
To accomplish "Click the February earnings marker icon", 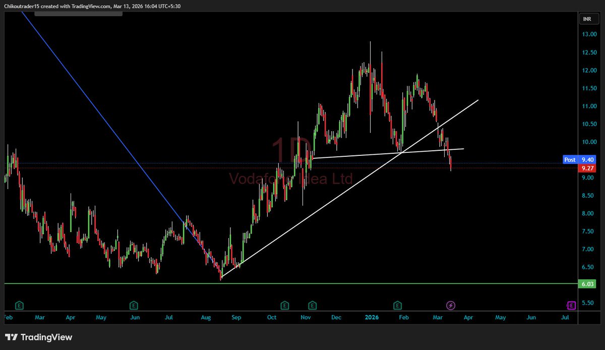I will pyautogui.click(x=19, y=305).
